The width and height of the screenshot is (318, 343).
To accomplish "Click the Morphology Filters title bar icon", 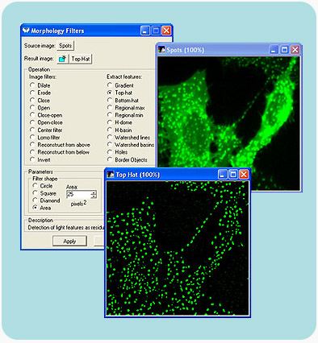I will pos(26,31).
